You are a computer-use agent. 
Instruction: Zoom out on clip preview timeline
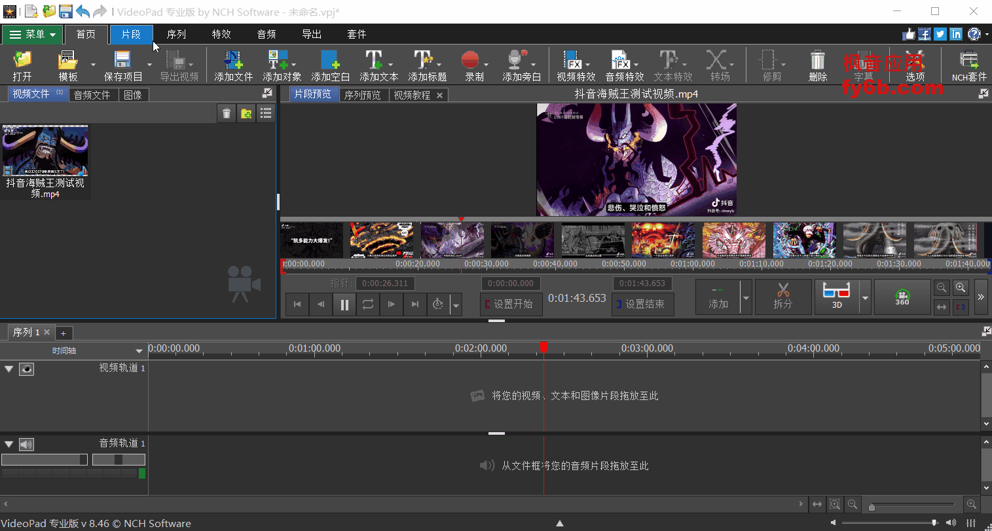coord(942,288)
